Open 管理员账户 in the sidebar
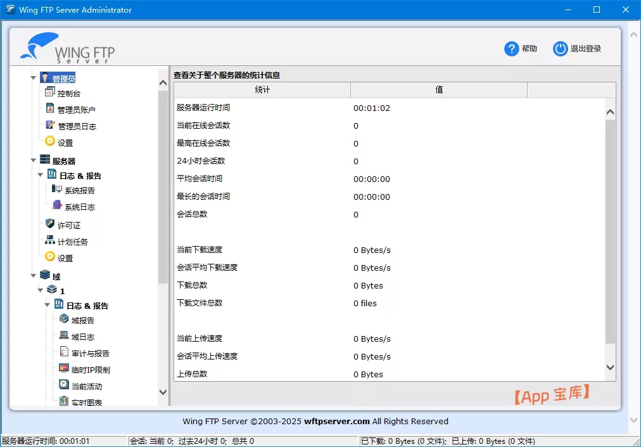The image size is (641, 447). tap(76, 110)
